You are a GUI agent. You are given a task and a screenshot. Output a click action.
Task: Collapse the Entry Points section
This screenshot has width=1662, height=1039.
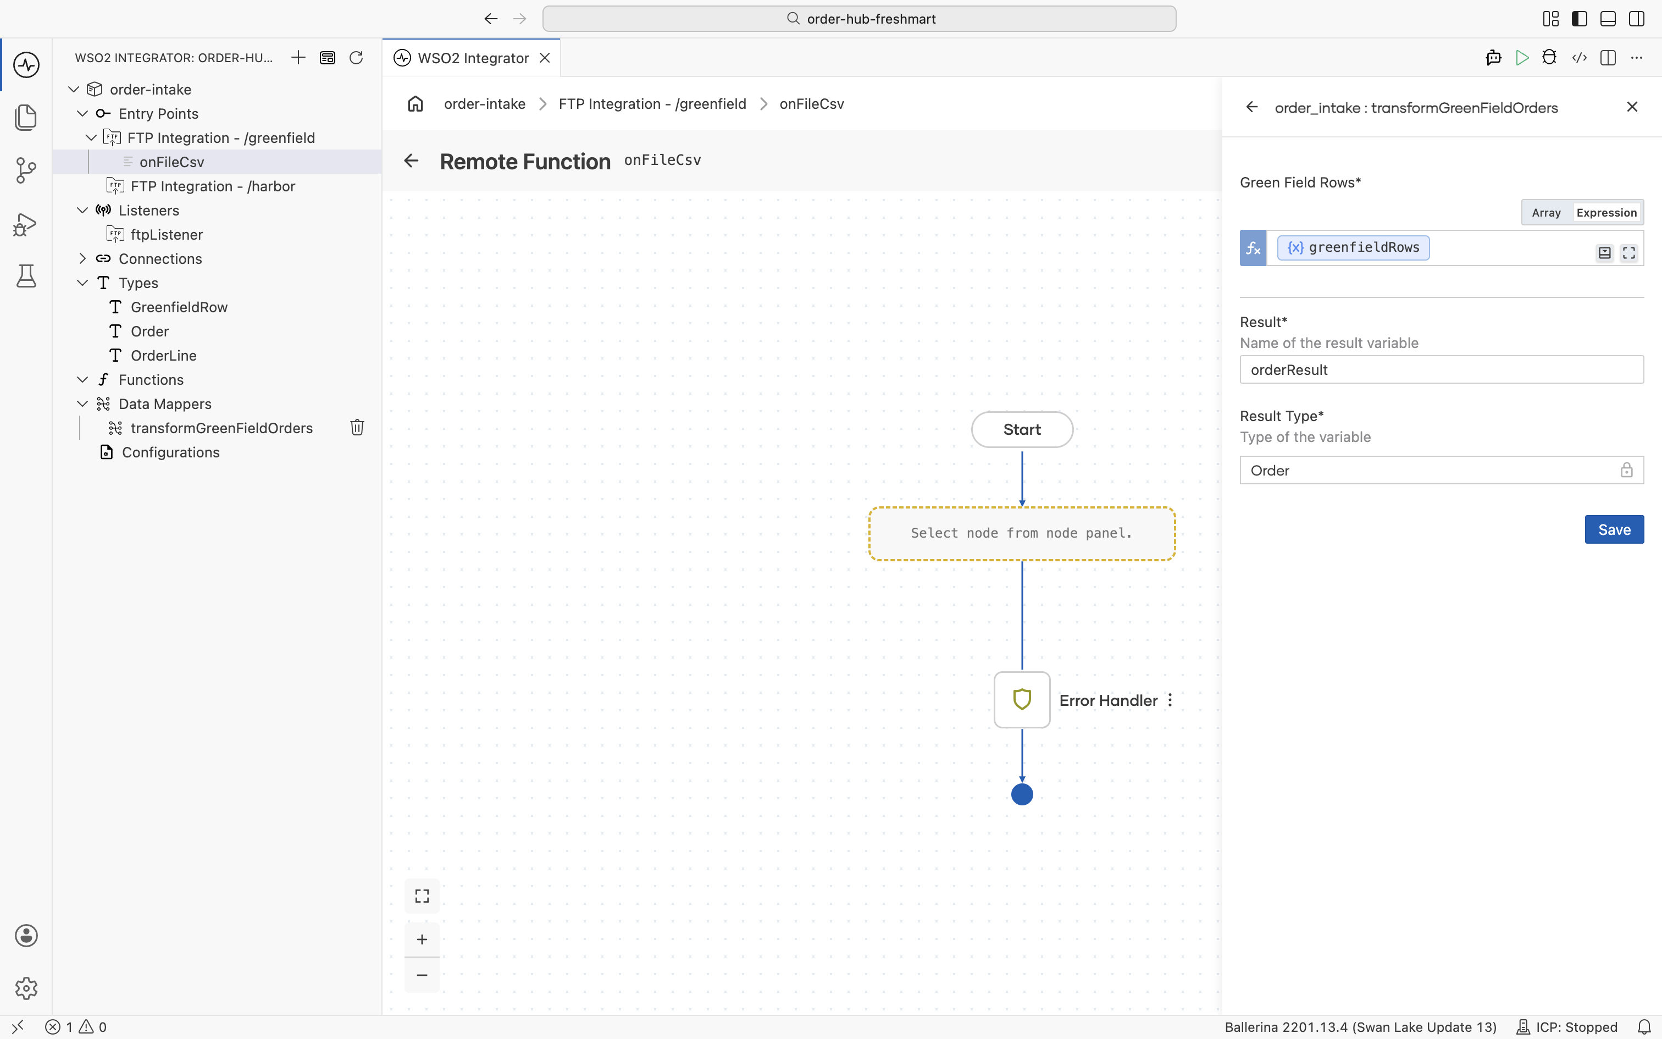pyautogui.click(x=82, y=113)
